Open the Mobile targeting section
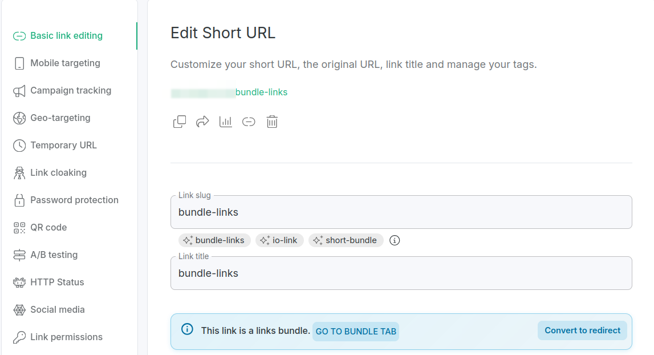The image size is (654, 355). pos(65,63)
